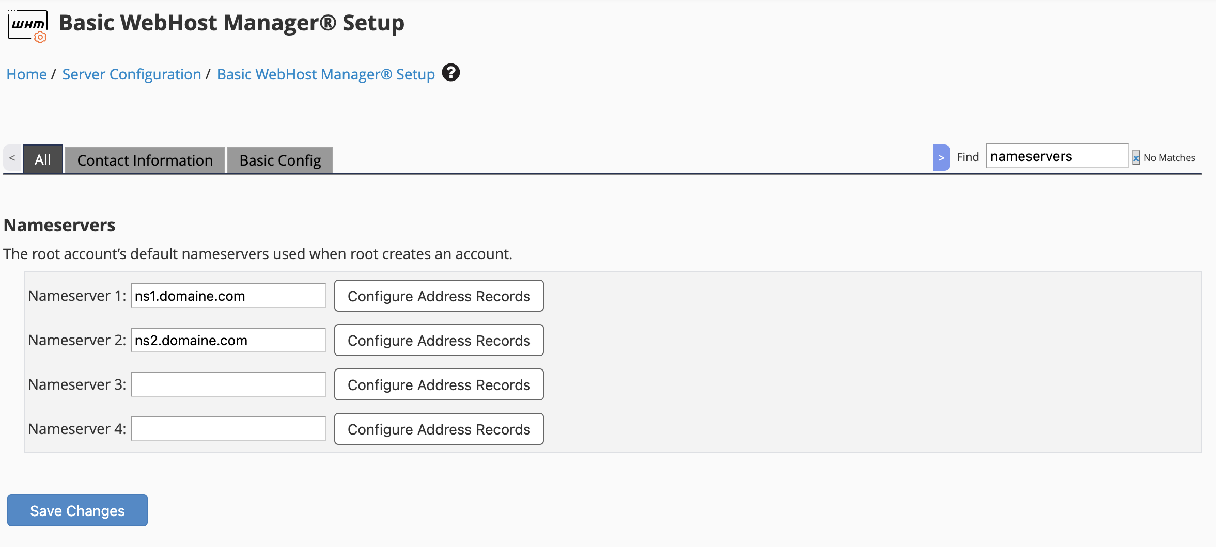Open Server Configuration breadcrumb link
The image size is (1216, 547).
[x=132, y=74]
